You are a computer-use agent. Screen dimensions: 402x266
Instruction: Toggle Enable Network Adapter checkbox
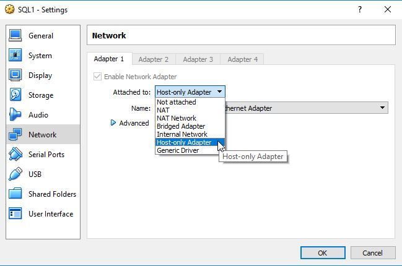click(97, 77)
